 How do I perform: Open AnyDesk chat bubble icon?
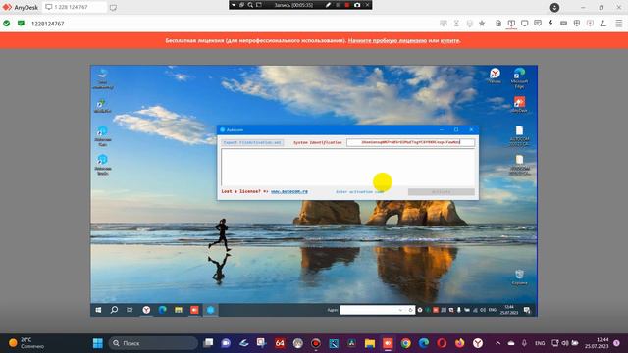point(538,24)
